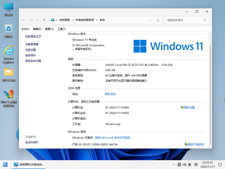Viewport: 225px width, 169px height.
Task: Click the network globe tray icon
Action: (x=179, y=164)
